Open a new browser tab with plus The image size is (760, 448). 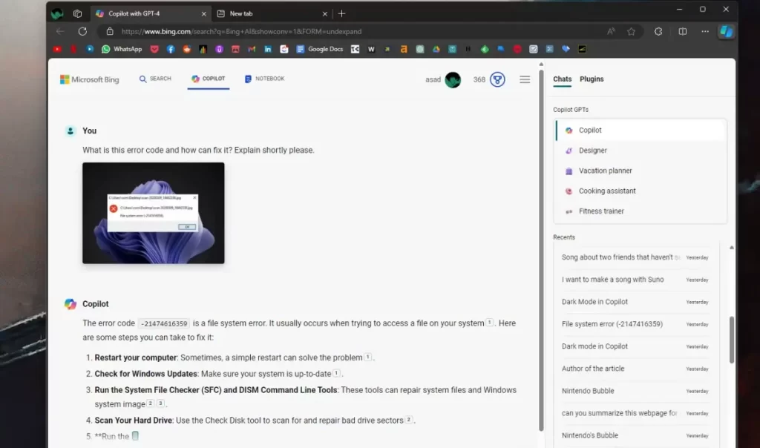click(x=341, y=13)
